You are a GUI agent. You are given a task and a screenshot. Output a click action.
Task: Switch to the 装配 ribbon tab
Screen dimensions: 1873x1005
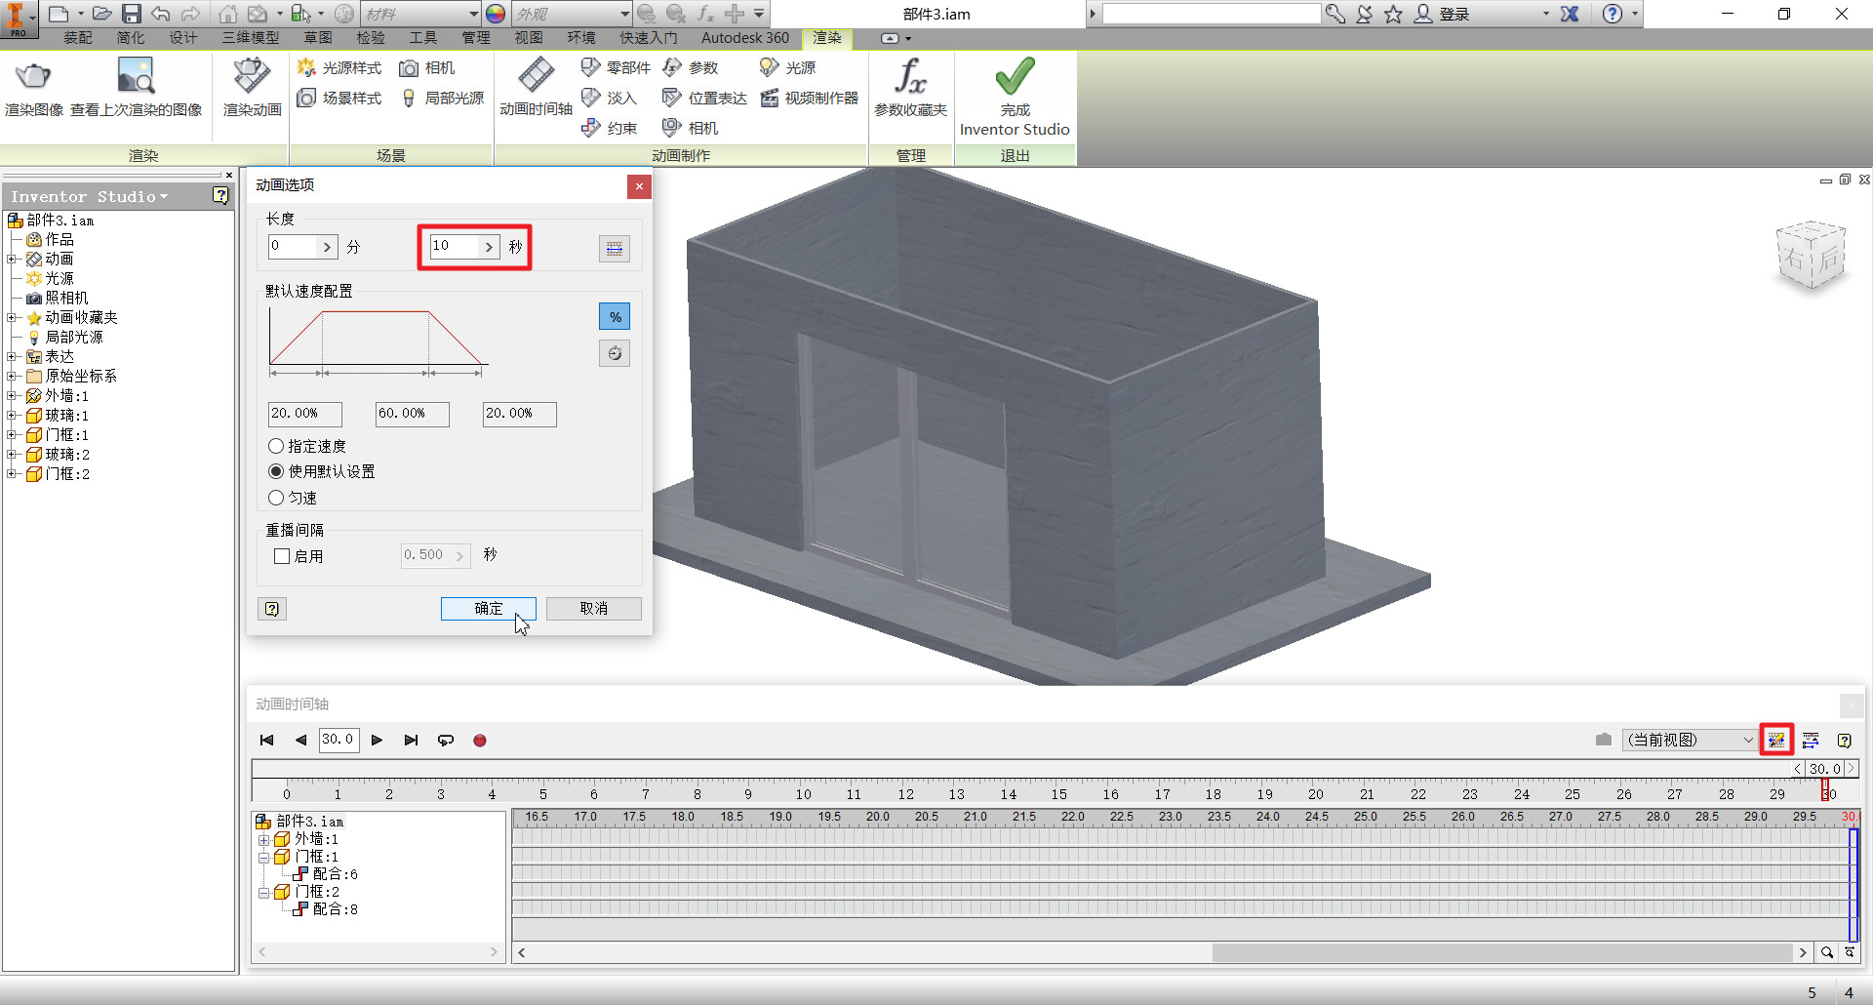coord(78,37)
